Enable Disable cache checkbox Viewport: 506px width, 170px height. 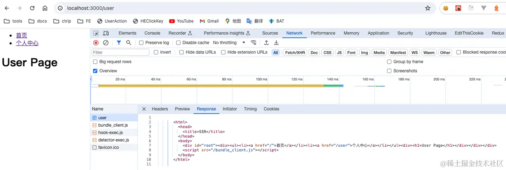tap(178, 43)
